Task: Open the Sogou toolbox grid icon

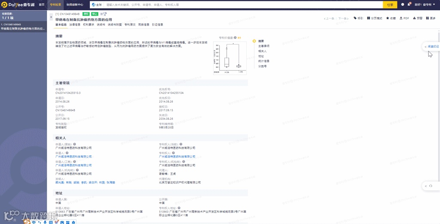Action: coord(68,222)
